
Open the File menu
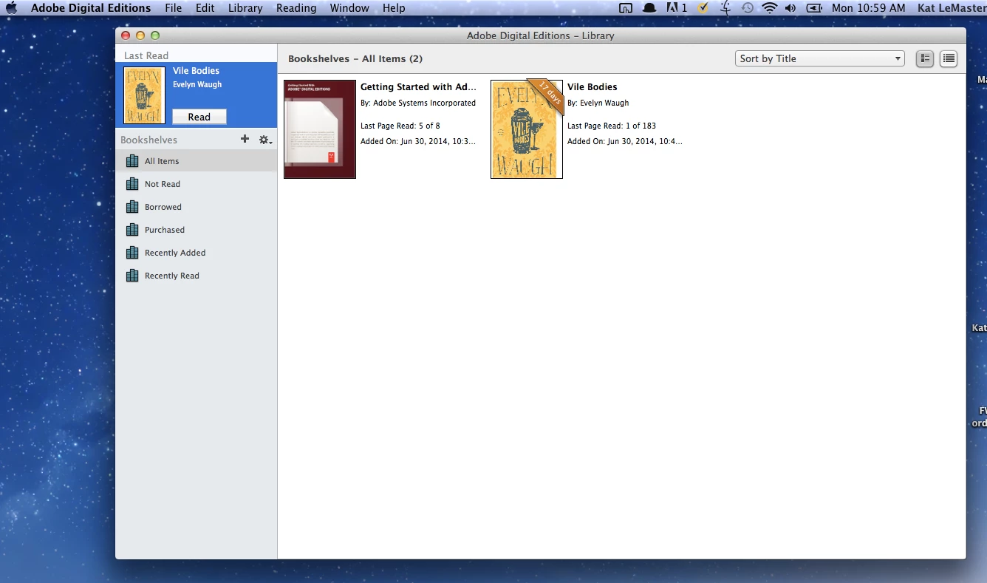pyautogui.click(x=174, y=8)
